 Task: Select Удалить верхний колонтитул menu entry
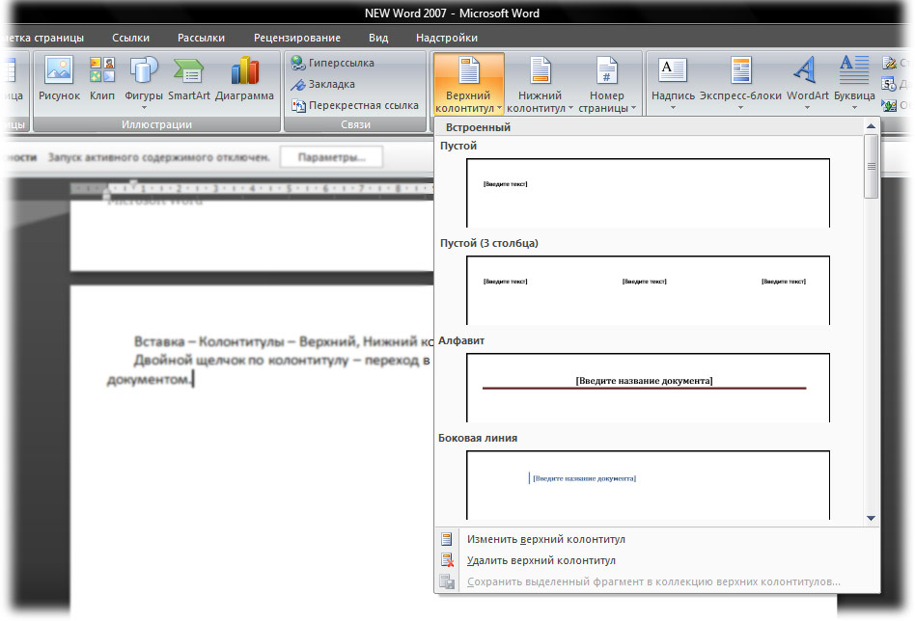tap(657, 560)
